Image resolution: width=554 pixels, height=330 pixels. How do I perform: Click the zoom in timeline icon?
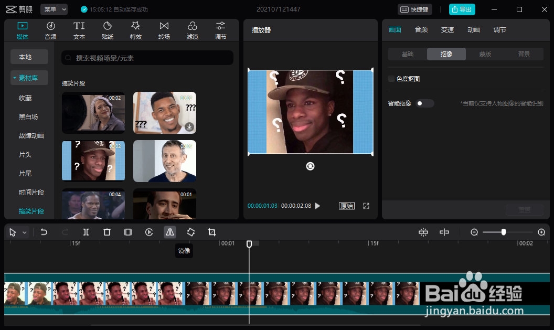[x=541, y=232]
